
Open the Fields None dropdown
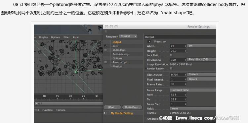coord(193,108)
